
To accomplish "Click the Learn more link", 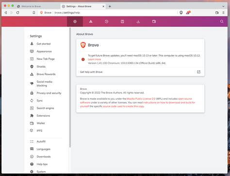I will coord(94,59).
